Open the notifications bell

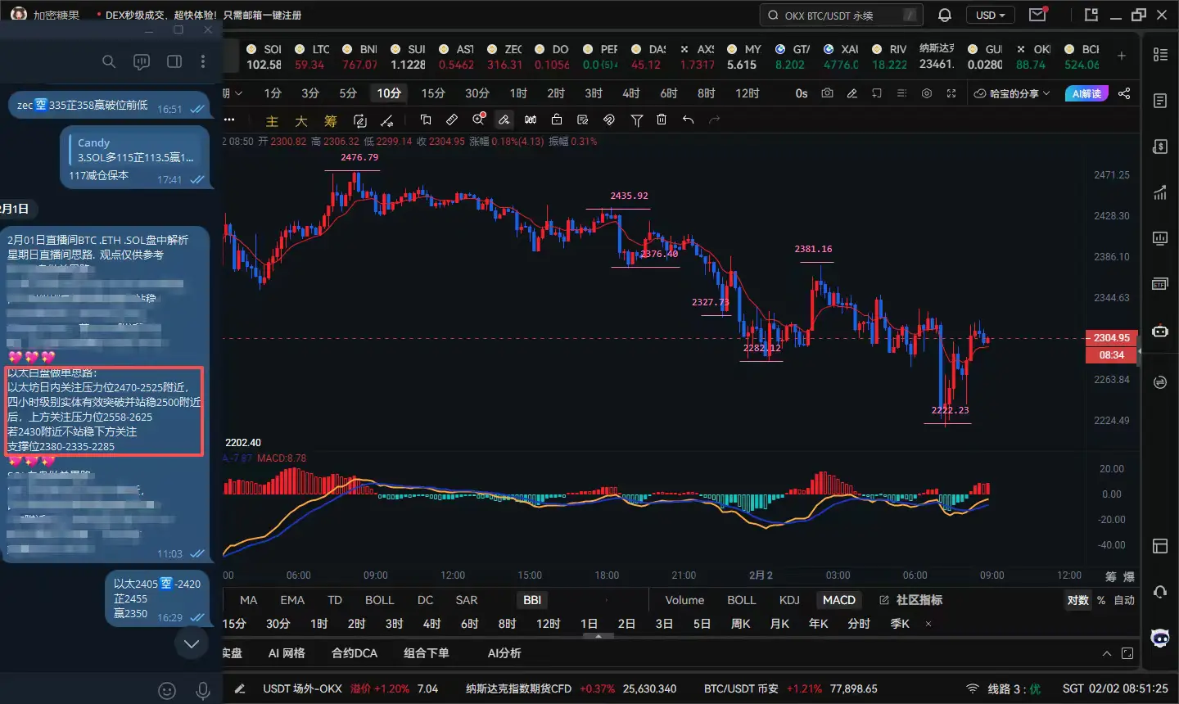coord(944,16)
